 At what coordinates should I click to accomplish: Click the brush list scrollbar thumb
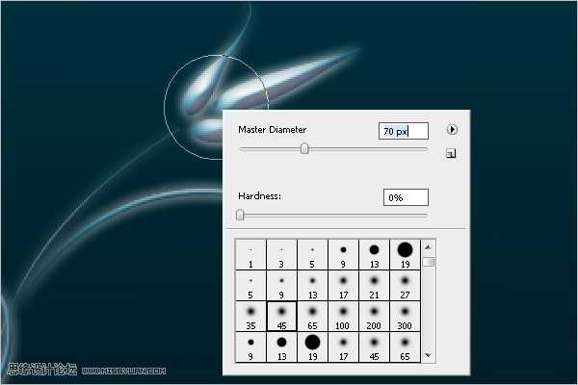(429, 261)
